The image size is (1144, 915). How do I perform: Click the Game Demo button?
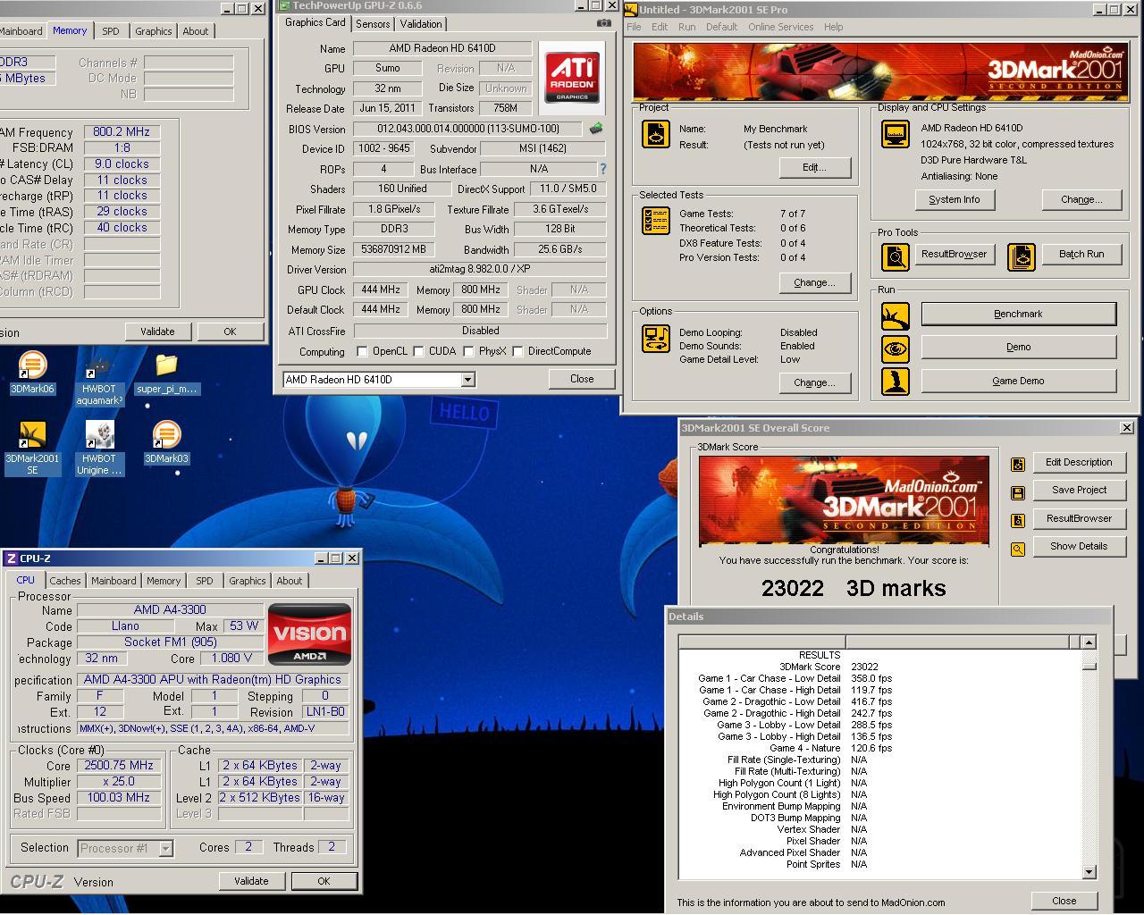pos(1018,381)
